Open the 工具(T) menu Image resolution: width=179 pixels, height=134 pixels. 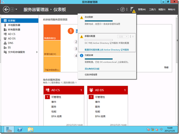pyautogui.click(x=153, y=9)
